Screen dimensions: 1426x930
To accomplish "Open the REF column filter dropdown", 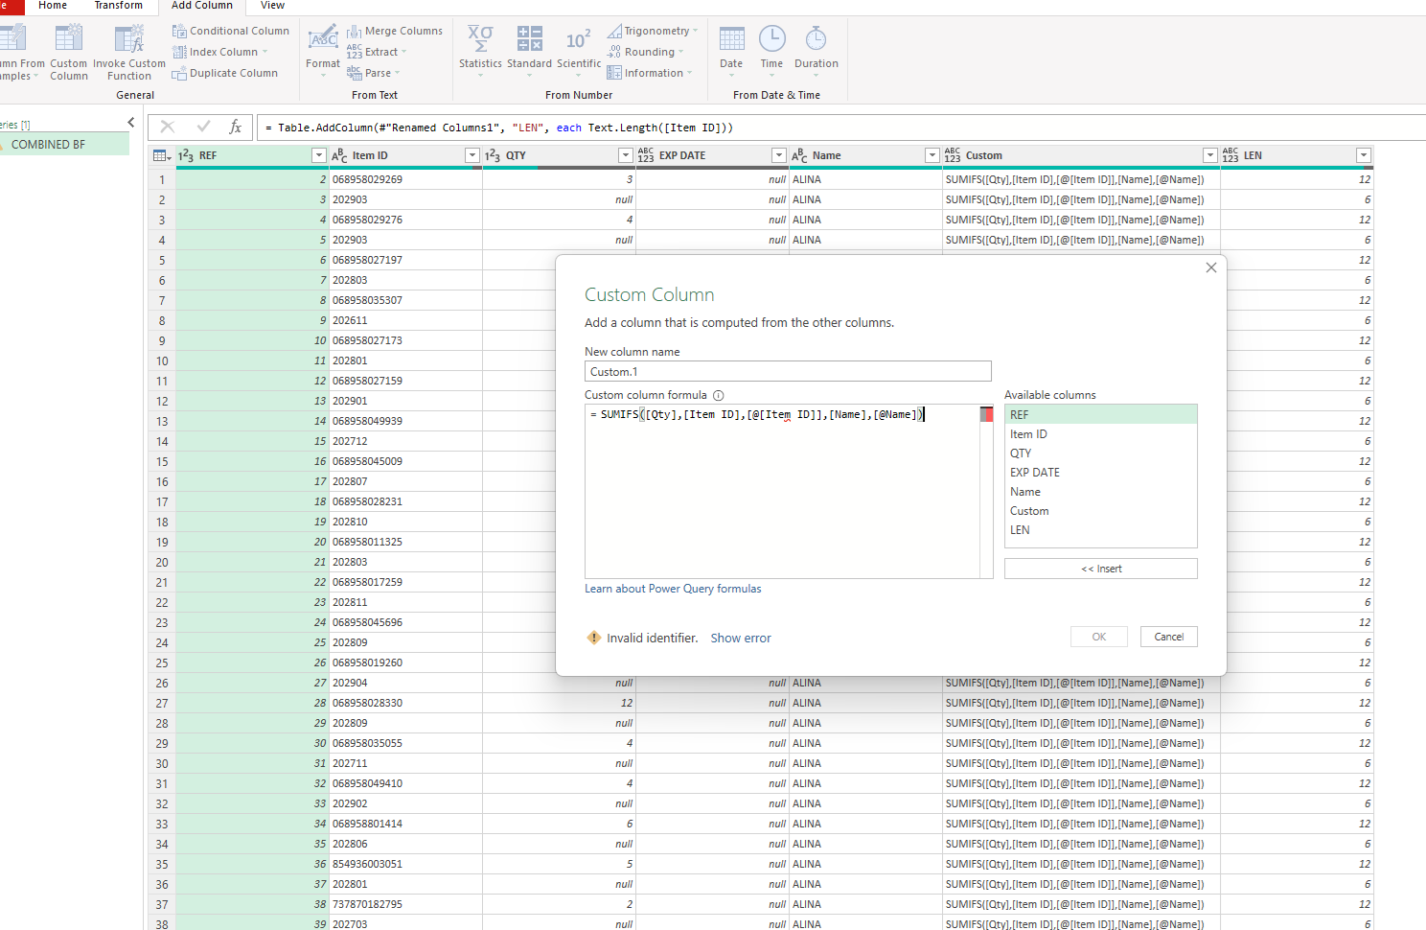I will point(319,155).
